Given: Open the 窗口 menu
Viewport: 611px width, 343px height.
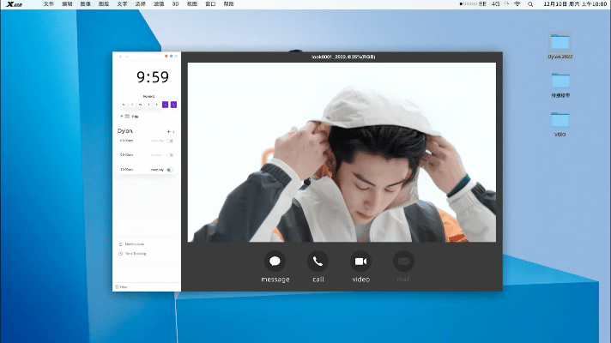Looking at the screenshot, I should [x=210, y=4].
